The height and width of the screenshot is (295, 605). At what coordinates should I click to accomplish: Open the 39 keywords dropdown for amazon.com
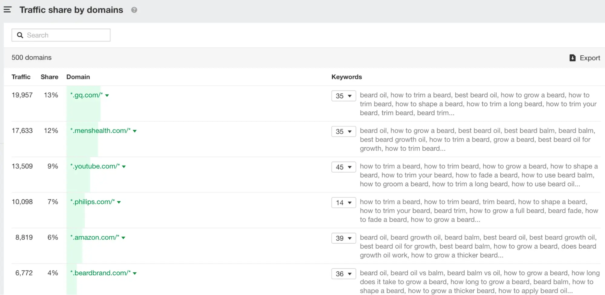click(x=344, y=238)
